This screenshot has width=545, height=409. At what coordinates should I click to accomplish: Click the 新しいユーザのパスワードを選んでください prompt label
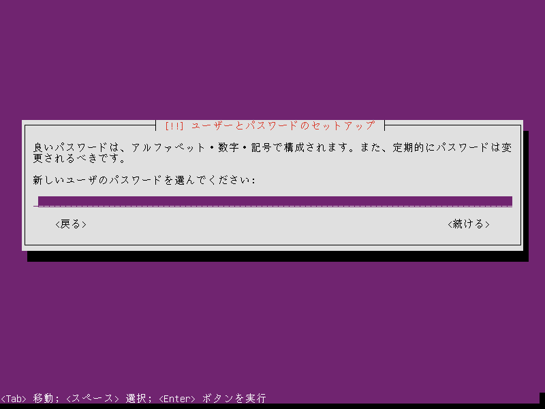click(x=144, y=181)
